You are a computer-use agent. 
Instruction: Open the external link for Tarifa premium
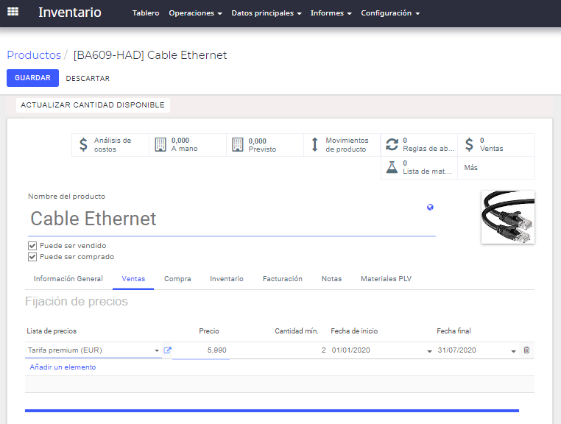pyautogui.click(x=167, y=350)
